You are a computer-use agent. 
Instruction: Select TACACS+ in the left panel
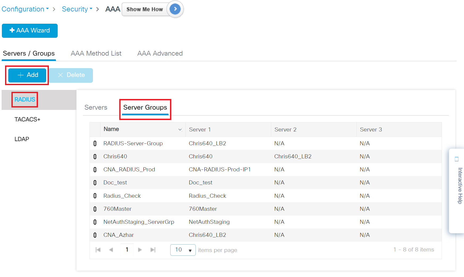coord(27,119)
